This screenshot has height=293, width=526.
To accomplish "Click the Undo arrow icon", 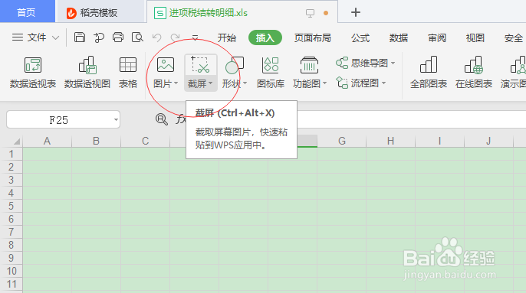I will 156,37.
